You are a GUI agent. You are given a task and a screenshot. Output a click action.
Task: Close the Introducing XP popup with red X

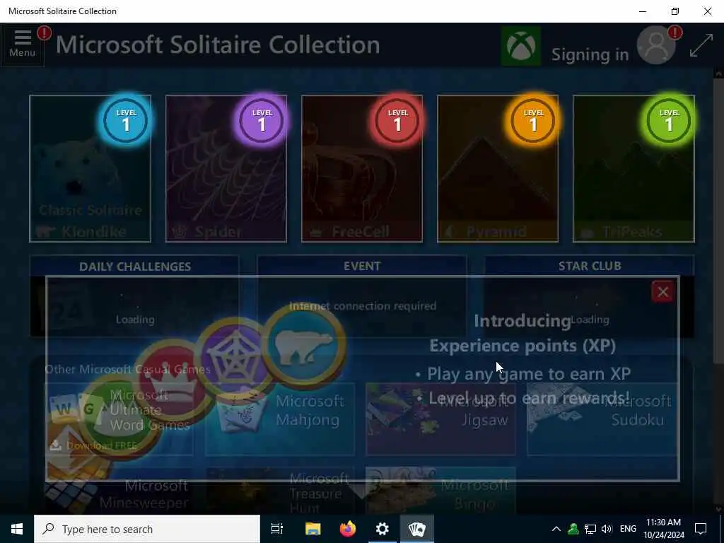pyautogui.click(x=662, y=292)
